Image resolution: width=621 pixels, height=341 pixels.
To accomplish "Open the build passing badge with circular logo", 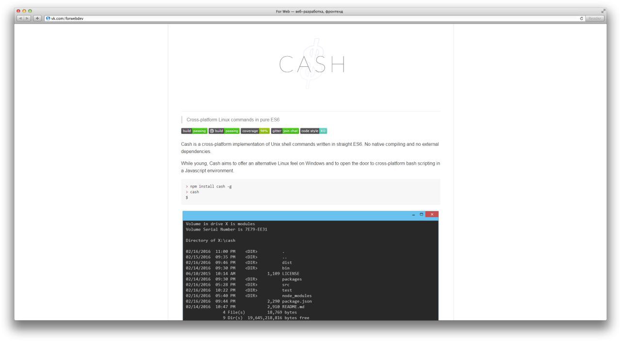I will [x=224, y=131].
